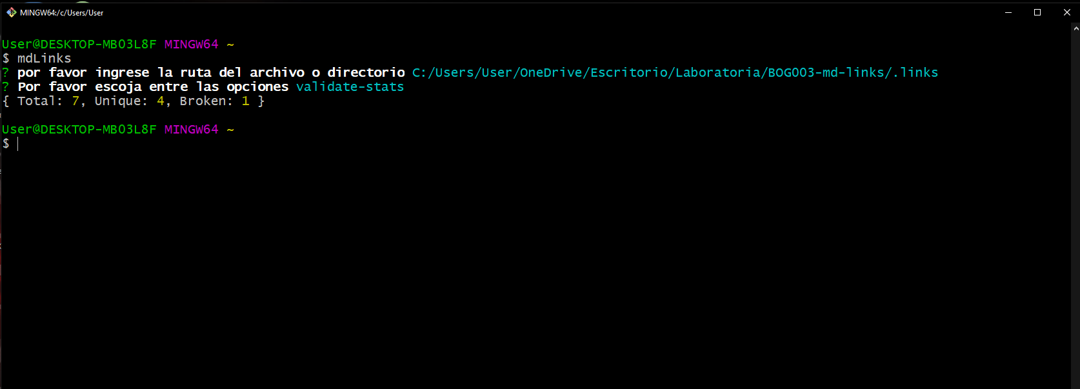Click the window title text MINGW64:/c/Users/User
This screenshot has width=1080, height=389.
coord(61,12)
